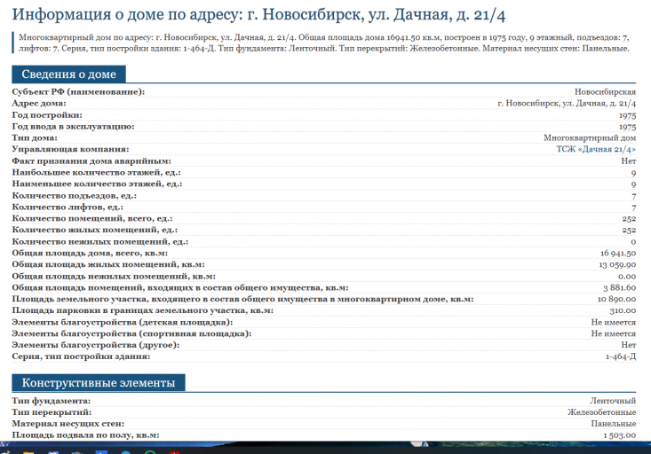Click the label Площадь подвала по полу

[85, 434]
